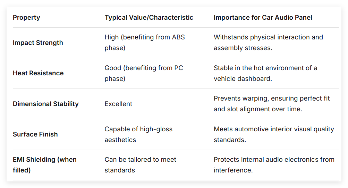Image resolution: width=348 pixels, height=188 pixels.
Task: Select the Heat Resistance row label
Action: pos(38,73)
